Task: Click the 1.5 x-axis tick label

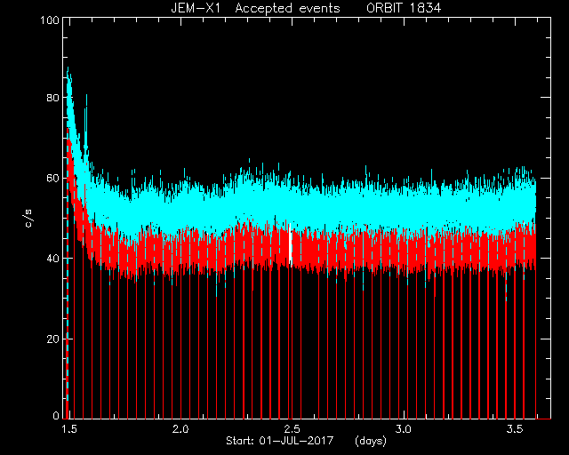Action: (x=69, y=429)
